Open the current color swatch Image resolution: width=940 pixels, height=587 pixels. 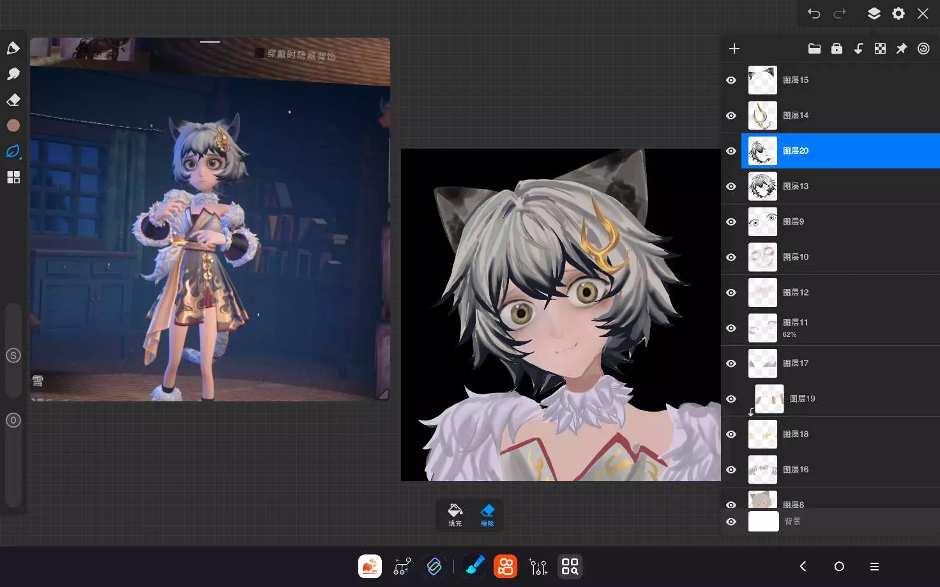tap(13, 126)
